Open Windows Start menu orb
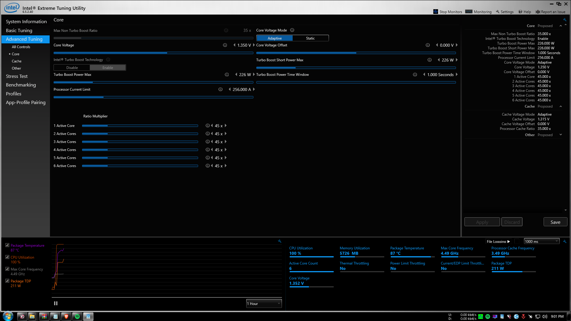Image resolution: width=571 pixels, height=321 pixels. click(8, 316)
